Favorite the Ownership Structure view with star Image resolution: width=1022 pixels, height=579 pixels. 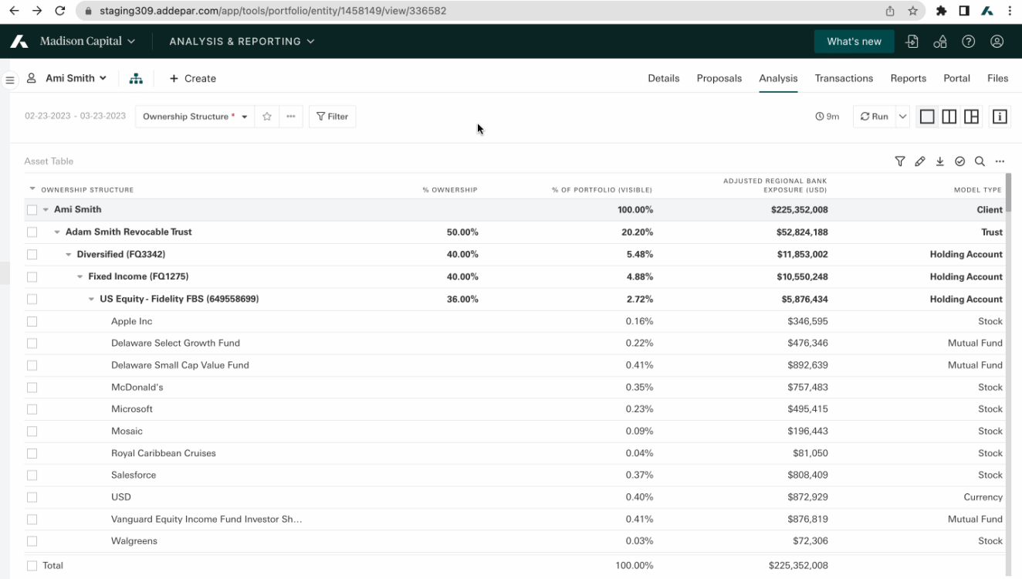267,117
